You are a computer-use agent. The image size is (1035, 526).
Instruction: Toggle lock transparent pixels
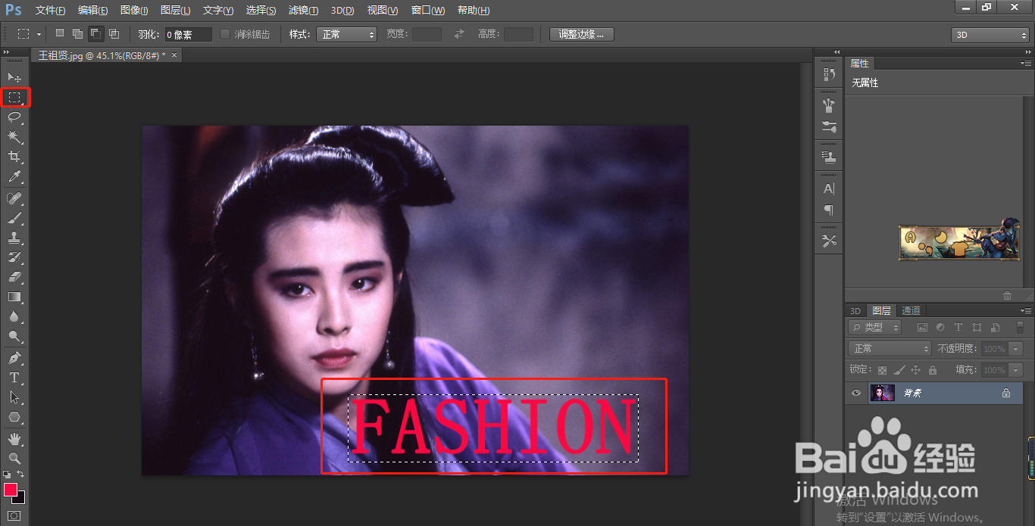coord(882,370)
